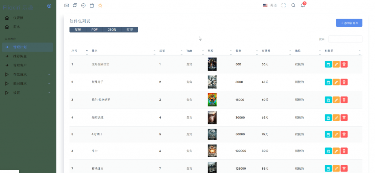Click the Flickin logo text
Viewport: 375px width, 173px height.
click(x=18, y=8)
